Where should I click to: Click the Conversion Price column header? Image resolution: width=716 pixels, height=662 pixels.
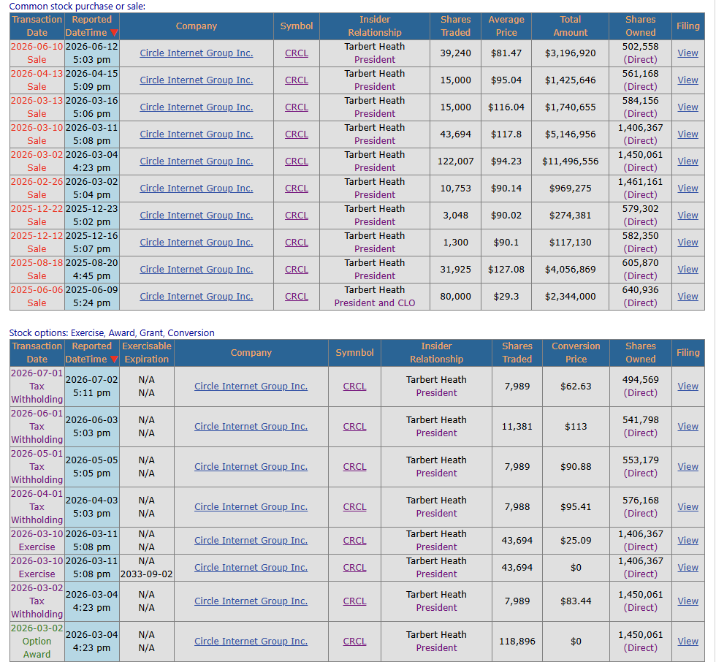pyautogui.click(x=576, y=352)
